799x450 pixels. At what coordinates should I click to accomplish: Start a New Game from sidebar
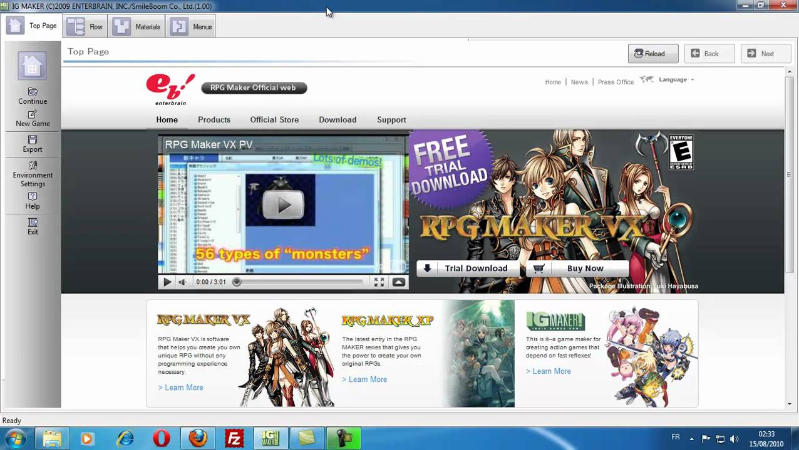click(x=33, y=119)
